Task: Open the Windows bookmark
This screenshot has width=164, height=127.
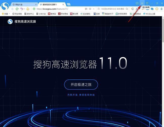Action: click(x=149, y=14)
